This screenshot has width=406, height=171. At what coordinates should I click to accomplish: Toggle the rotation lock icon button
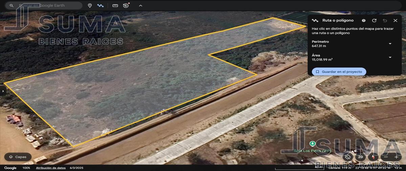[x=347, y=157]
